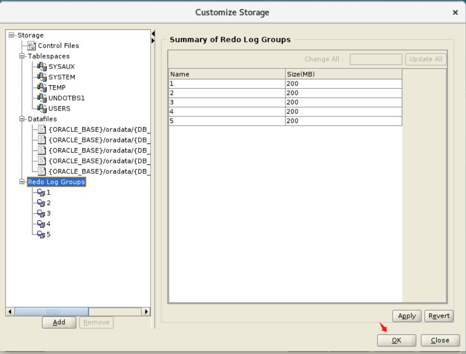Viewport: 466px width, 354px height.
Task: Select the SYSAUX tablespace icon
Action: tap(42, 67)
